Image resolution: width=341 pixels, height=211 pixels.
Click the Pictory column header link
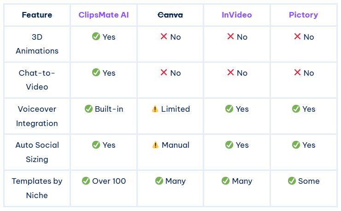pyautogui.click(x=303, y=15)
